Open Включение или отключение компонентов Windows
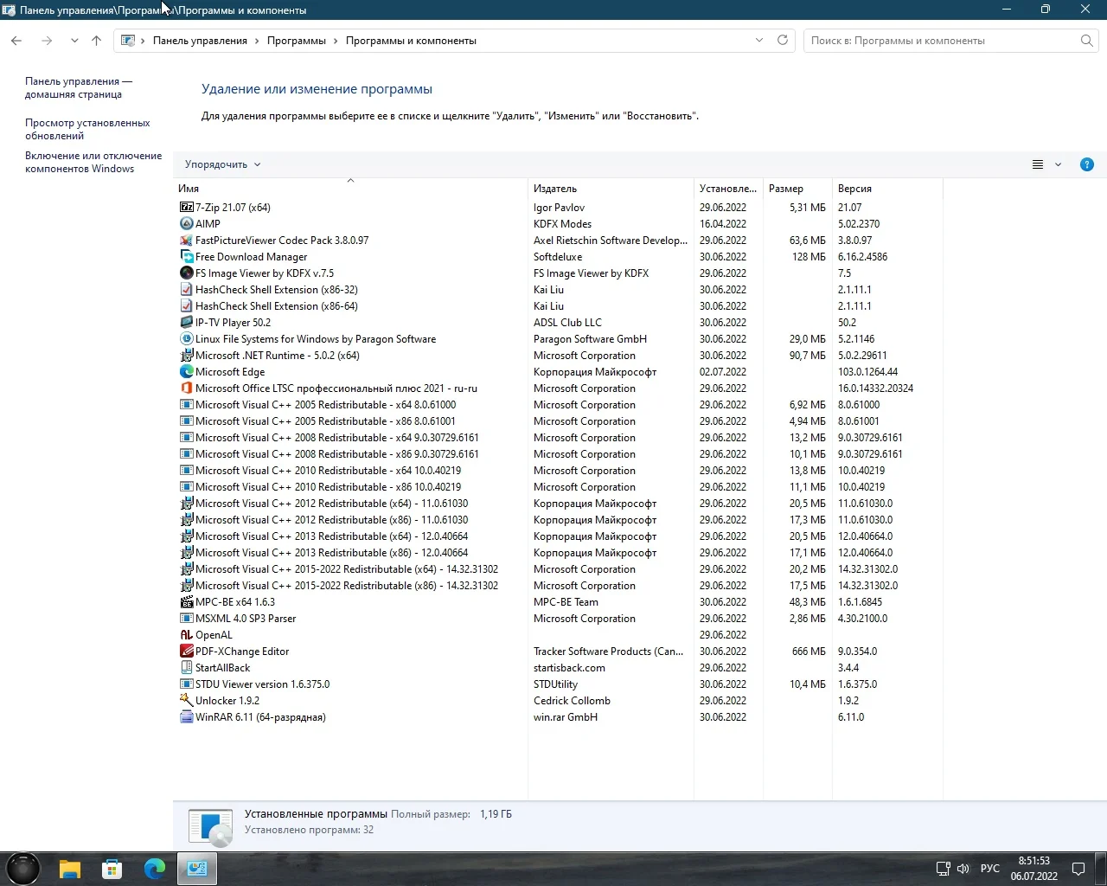The width and height of the screenshot is (1107, 886). coord(93,162)
